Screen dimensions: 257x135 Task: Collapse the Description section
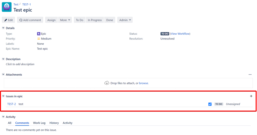pyautogui.click(x=3, y=59)
